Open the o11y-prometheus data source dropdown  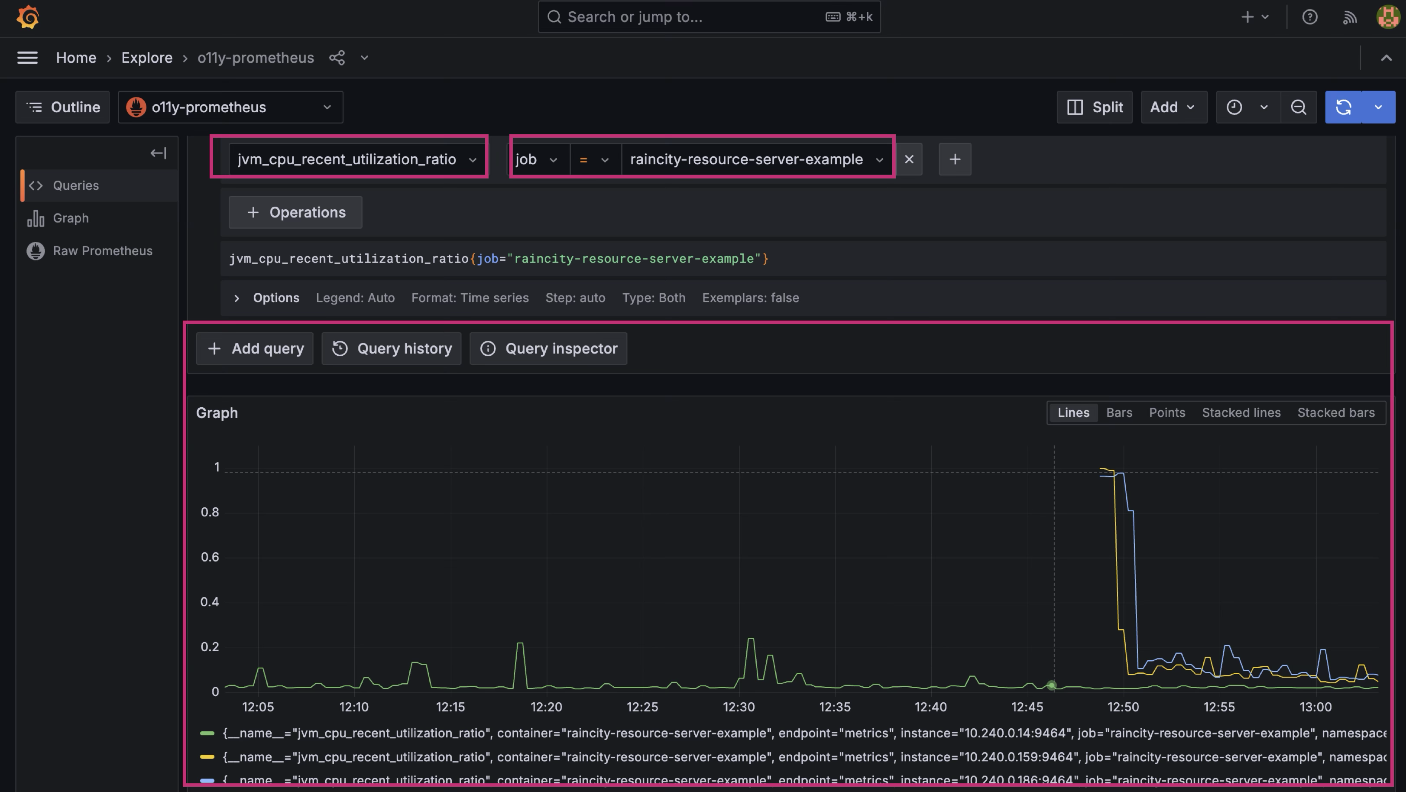tap(230, 107)
